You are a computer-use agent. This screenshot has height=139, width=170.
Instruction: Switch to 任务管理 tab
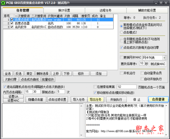point(23,10)
